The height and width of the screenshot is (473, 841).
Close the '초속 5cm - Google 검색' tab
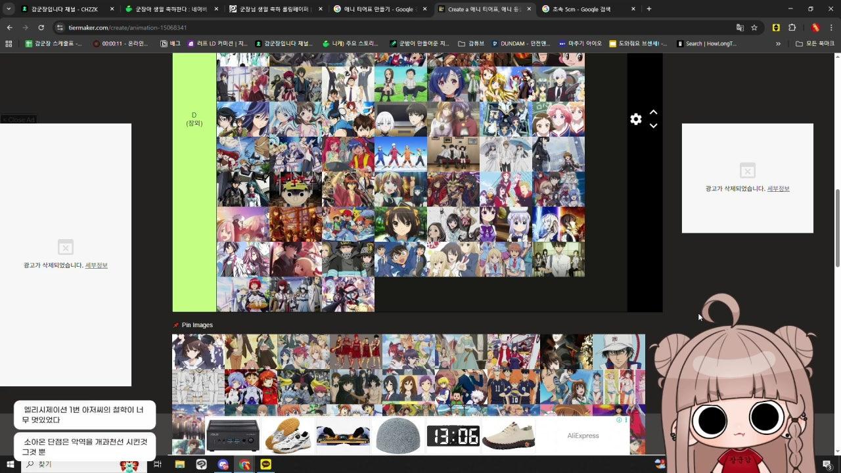click(633, 9)
